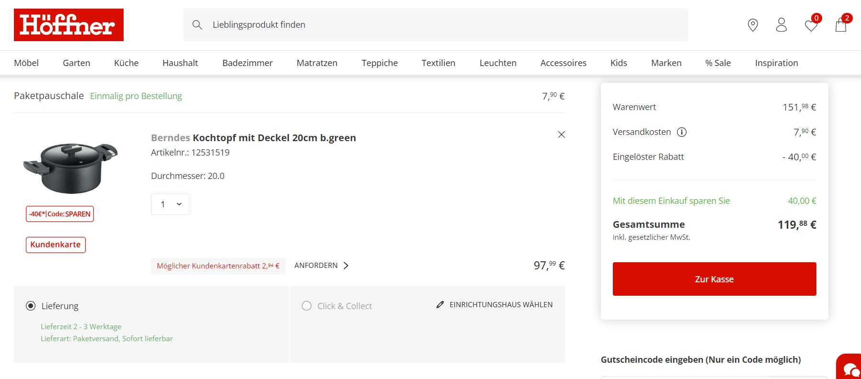The width and height of the screenshot is (861, 379).
Task: Show shipping cost info icon
Action: tap(681, 132)
